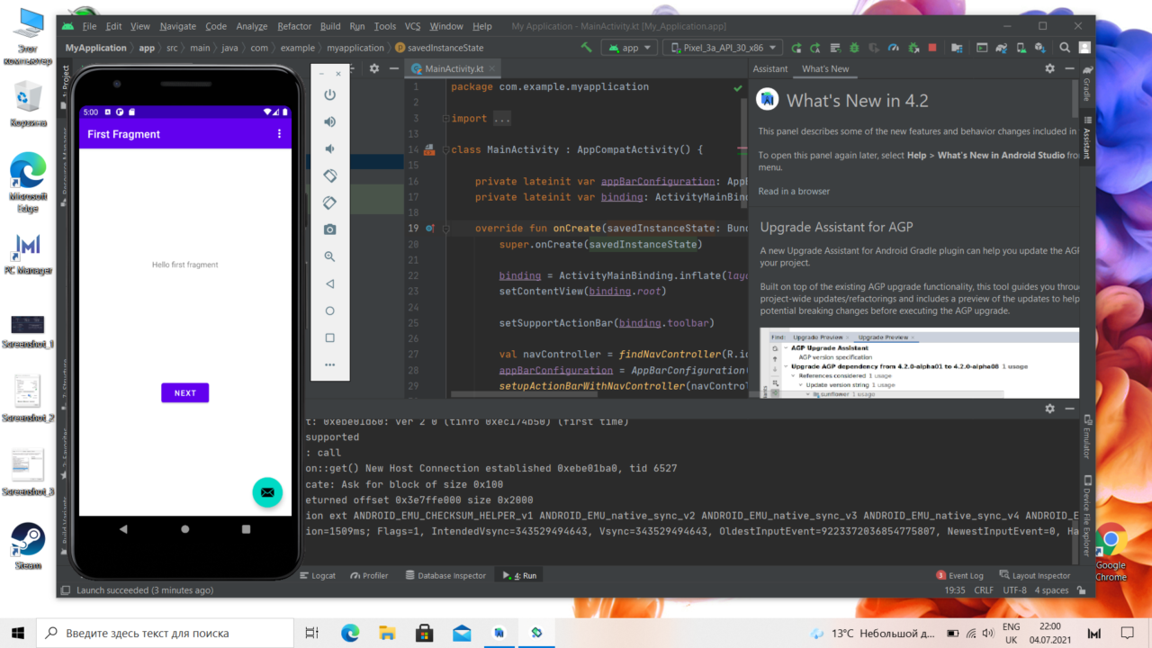Click the Profiler tool window button
The image size is (1152, 648).
point(370,575)
